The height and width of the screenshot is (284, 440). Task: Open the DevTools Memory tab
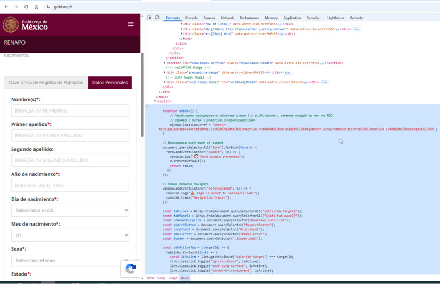point(271,18)
